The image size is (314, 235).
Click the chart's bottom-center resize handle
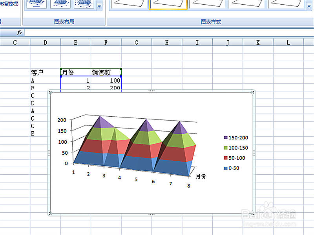pyautogui.click(x=152, y=215)
